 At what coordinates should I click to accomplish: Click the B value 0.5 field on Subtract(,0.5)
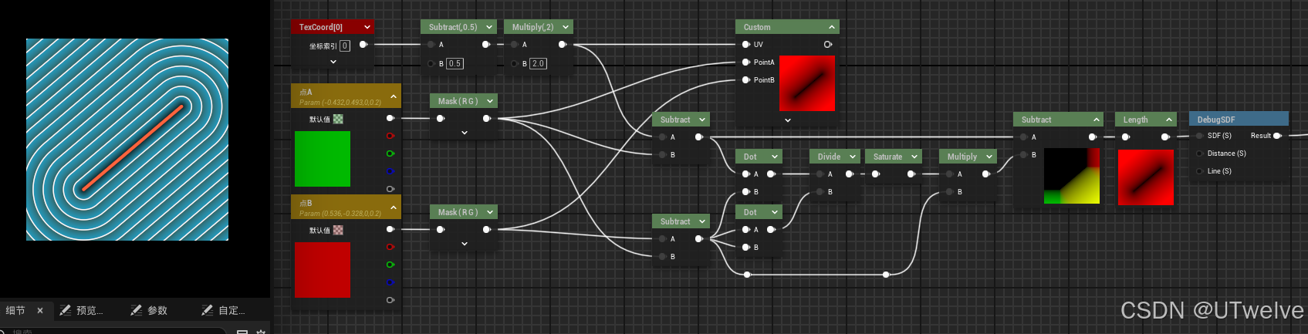455,63
